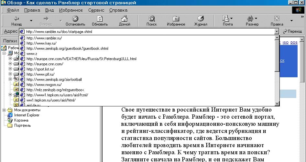Click the Назад (Back) toolbar button
The width and height of the screenshot is (306, 162).
pos(16,21)
